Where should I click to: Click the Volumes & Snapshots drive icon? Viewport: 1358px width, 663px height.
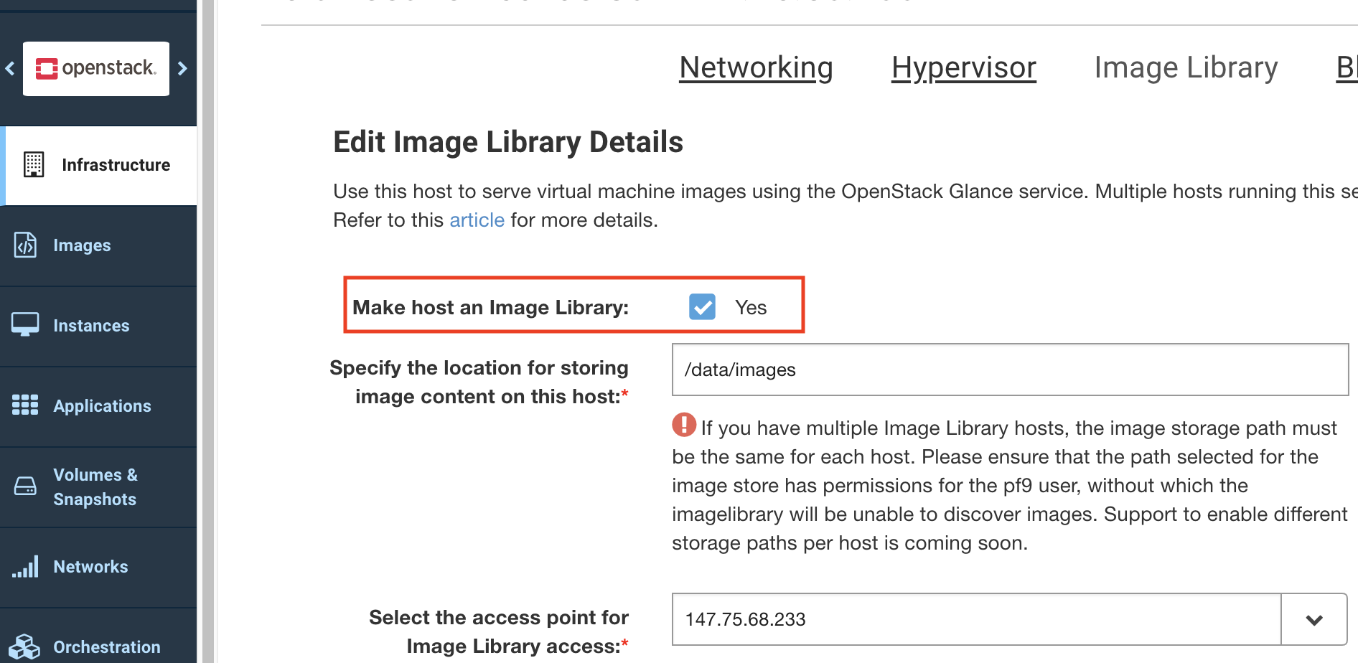[25, 486]
